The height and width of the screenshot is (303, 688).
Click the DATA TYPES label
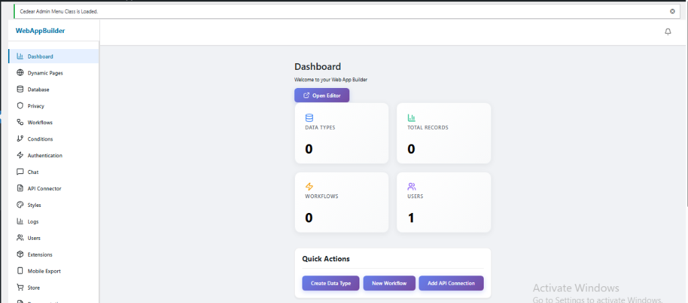pos(320,128)
